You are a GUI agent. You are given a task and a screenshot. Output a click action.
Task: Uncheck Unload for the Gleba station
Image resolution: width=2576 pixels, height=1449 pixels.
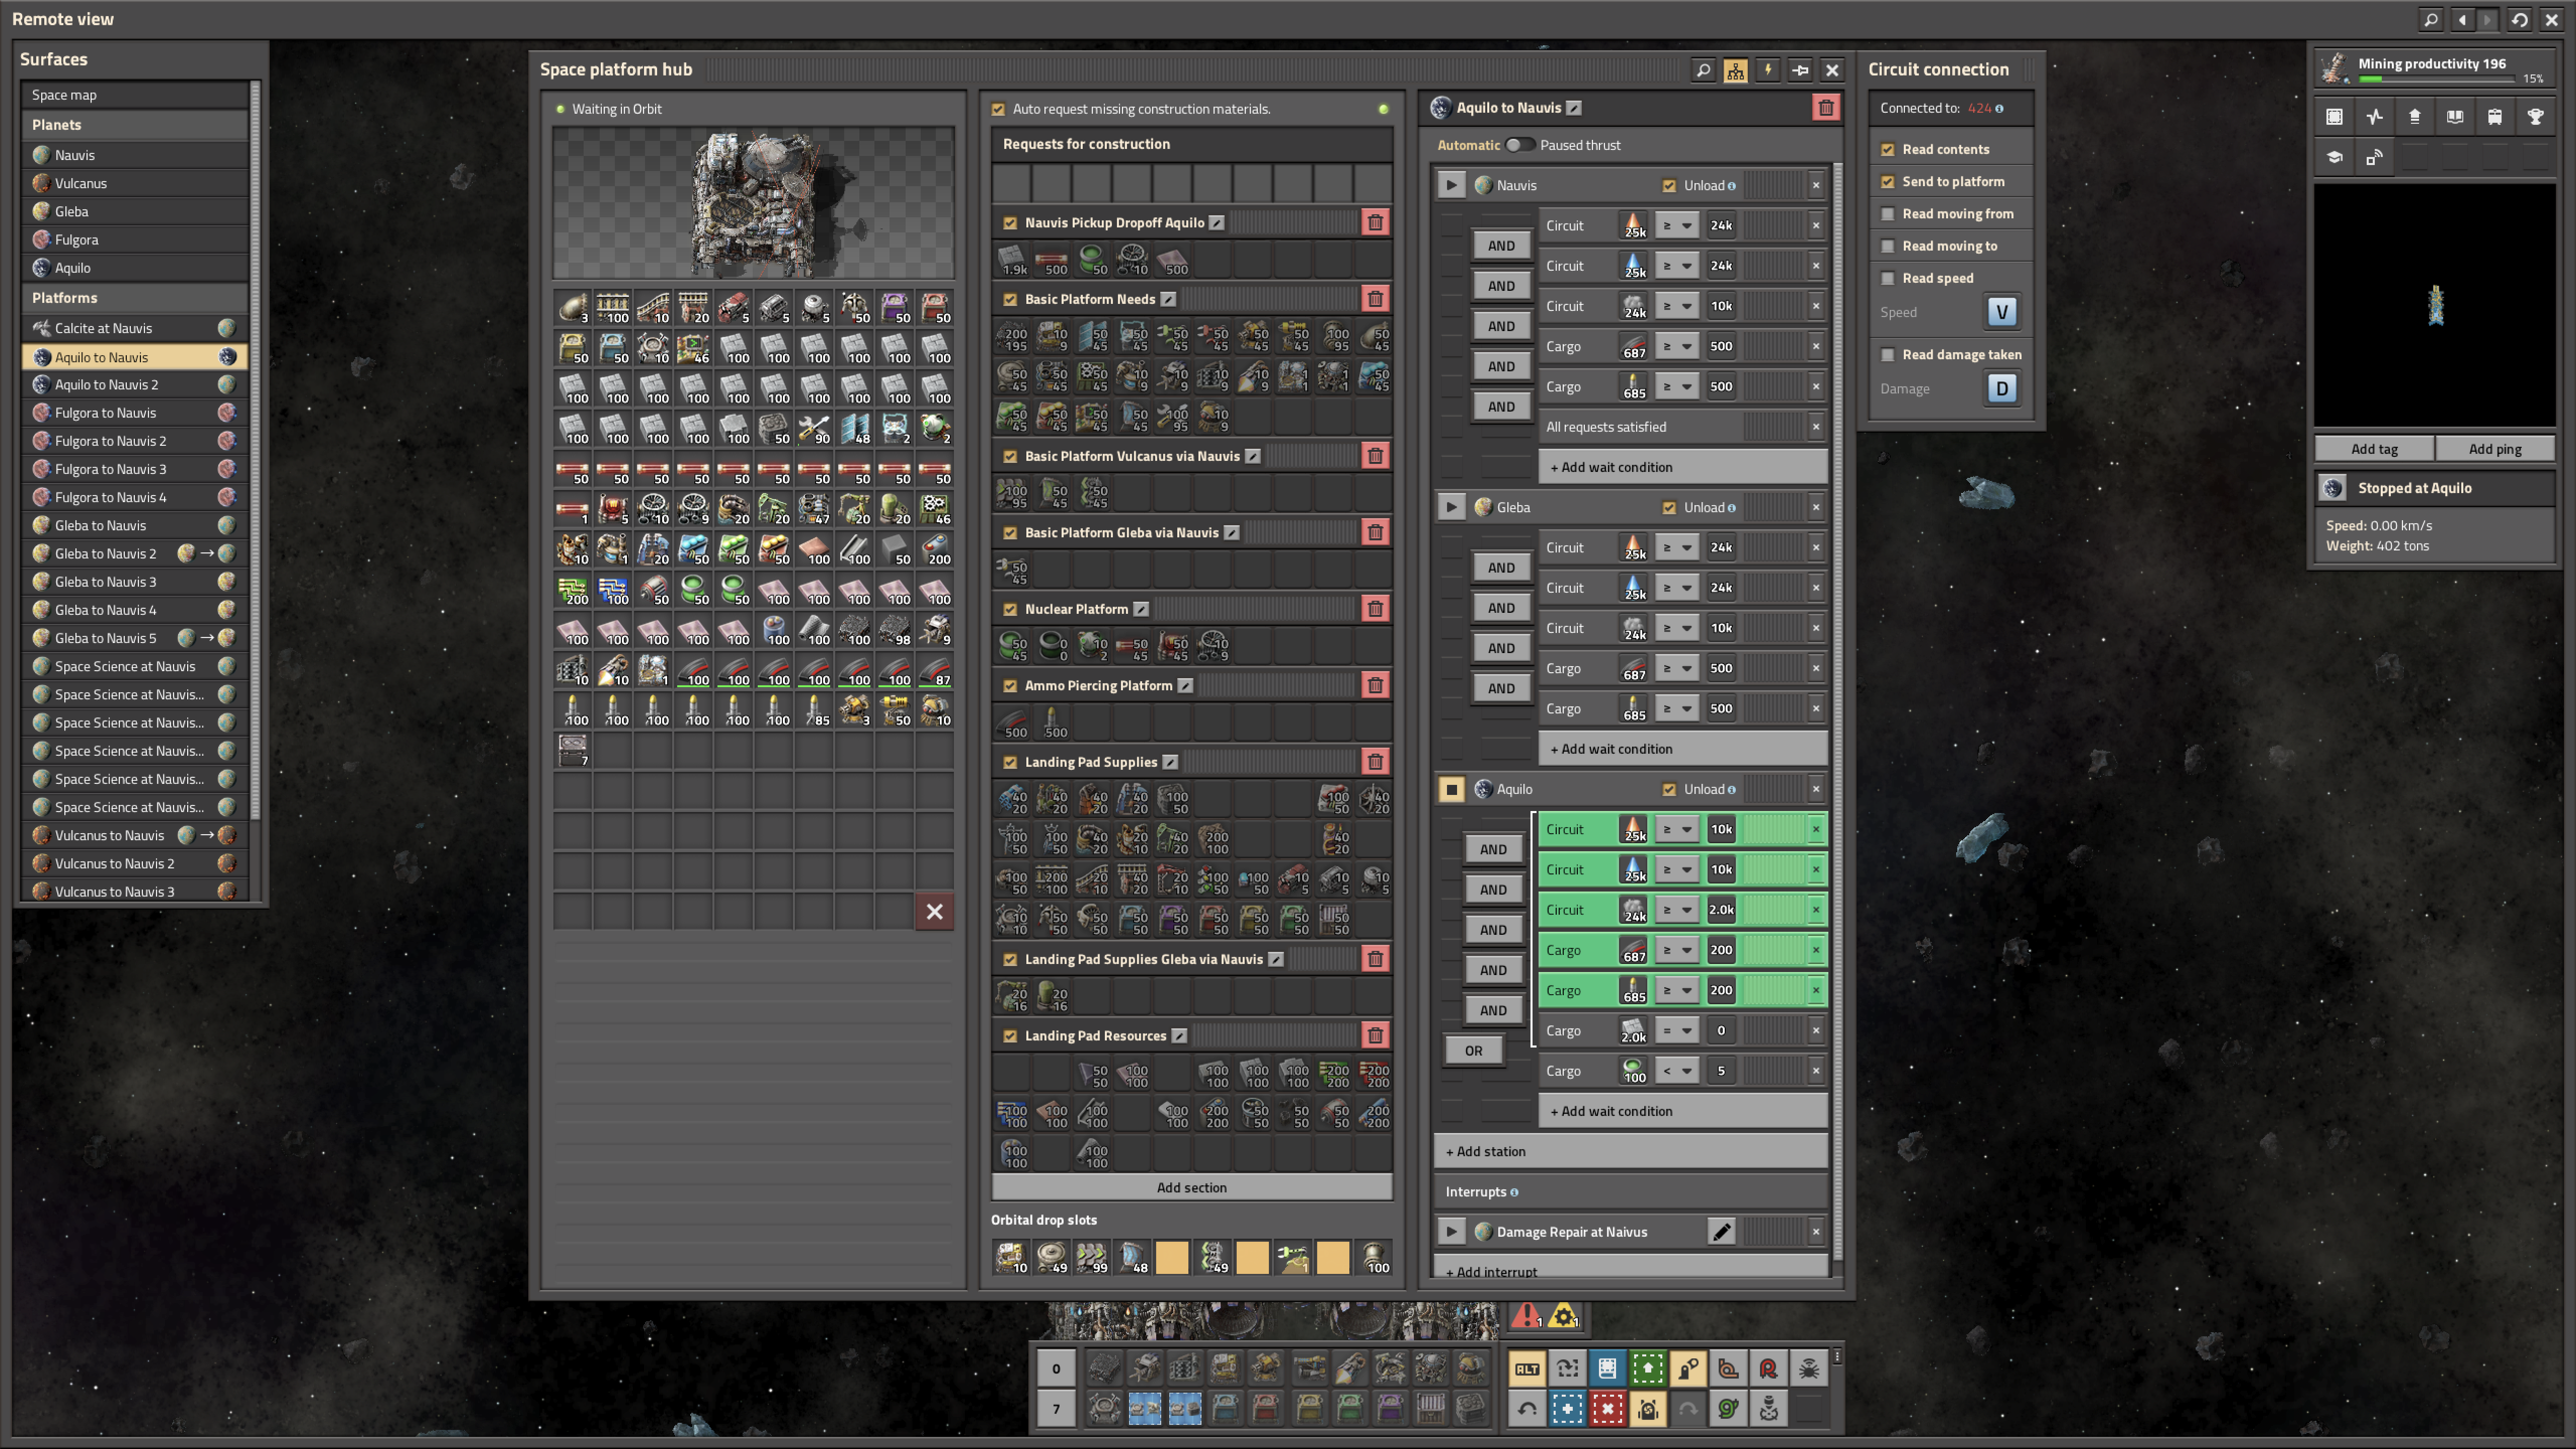(1669, 508)
